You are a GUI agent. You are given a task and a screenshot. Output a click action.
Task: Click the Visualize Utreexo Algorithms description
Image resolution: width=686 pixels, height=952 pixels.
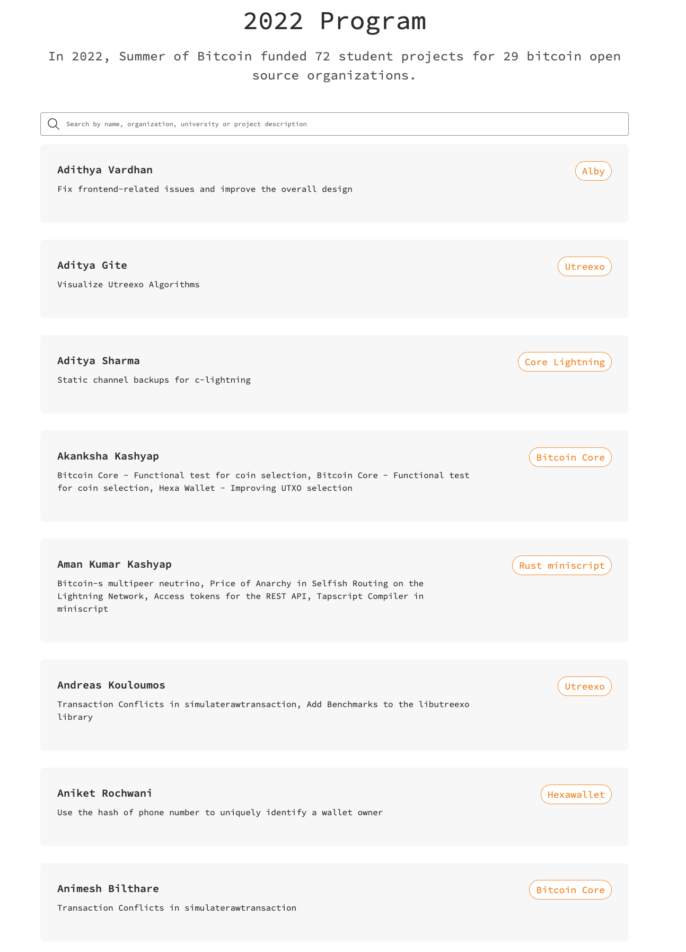128,285
